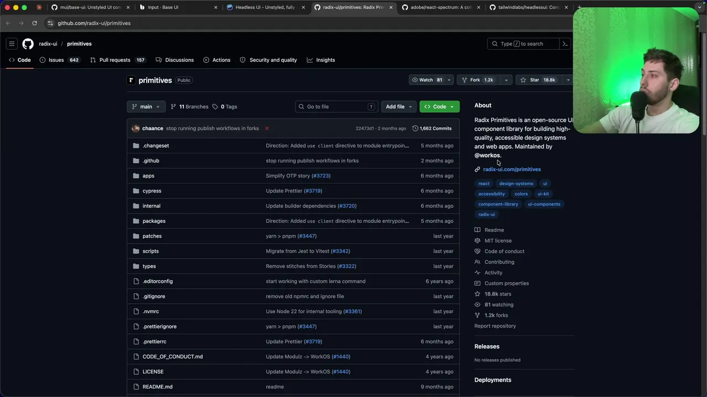The image size is (707, 397).
Task: Open the Code of conduct link
Action: (504, 251)
